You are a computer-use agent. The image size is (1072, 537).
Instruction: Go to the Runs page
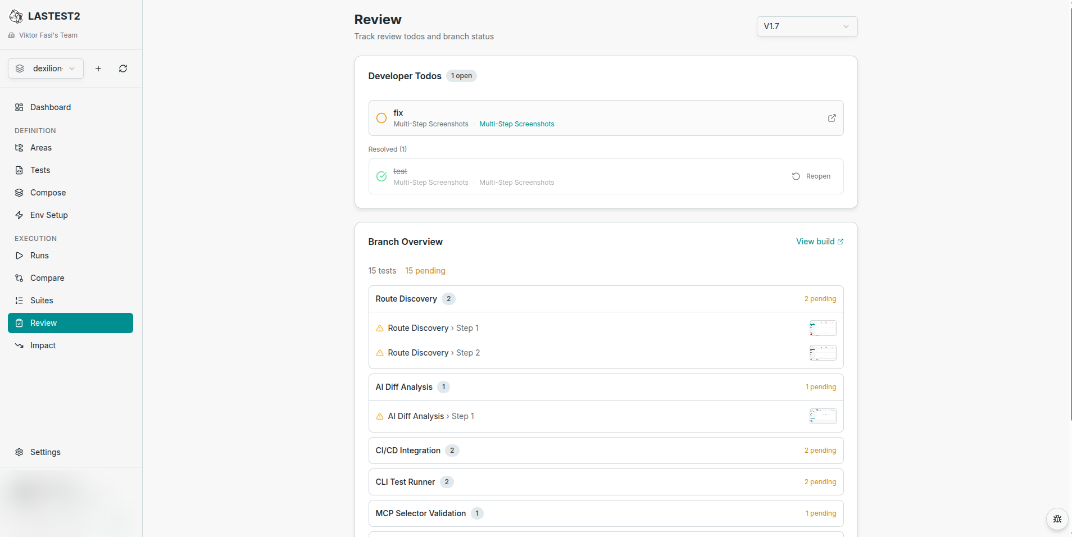70,256
